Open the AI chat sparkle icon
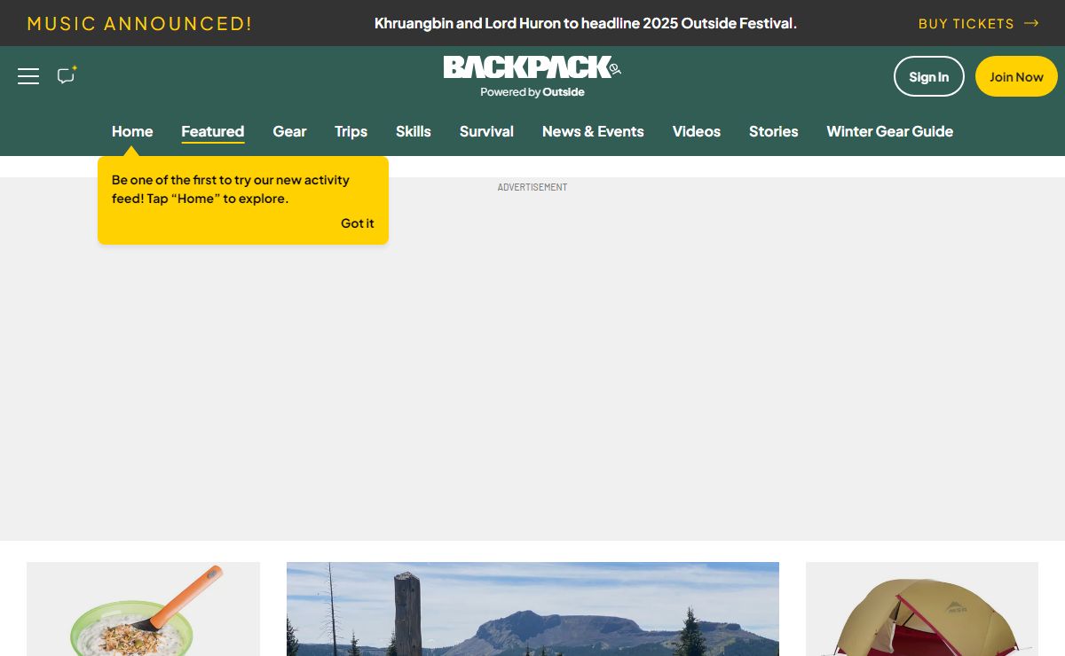 click(67, 75)
